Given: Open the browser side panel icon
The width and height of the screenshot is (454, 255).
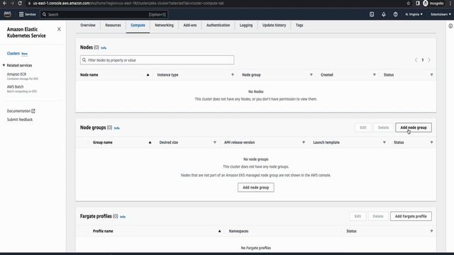Looking at the screenshot, I should (418, 3).
